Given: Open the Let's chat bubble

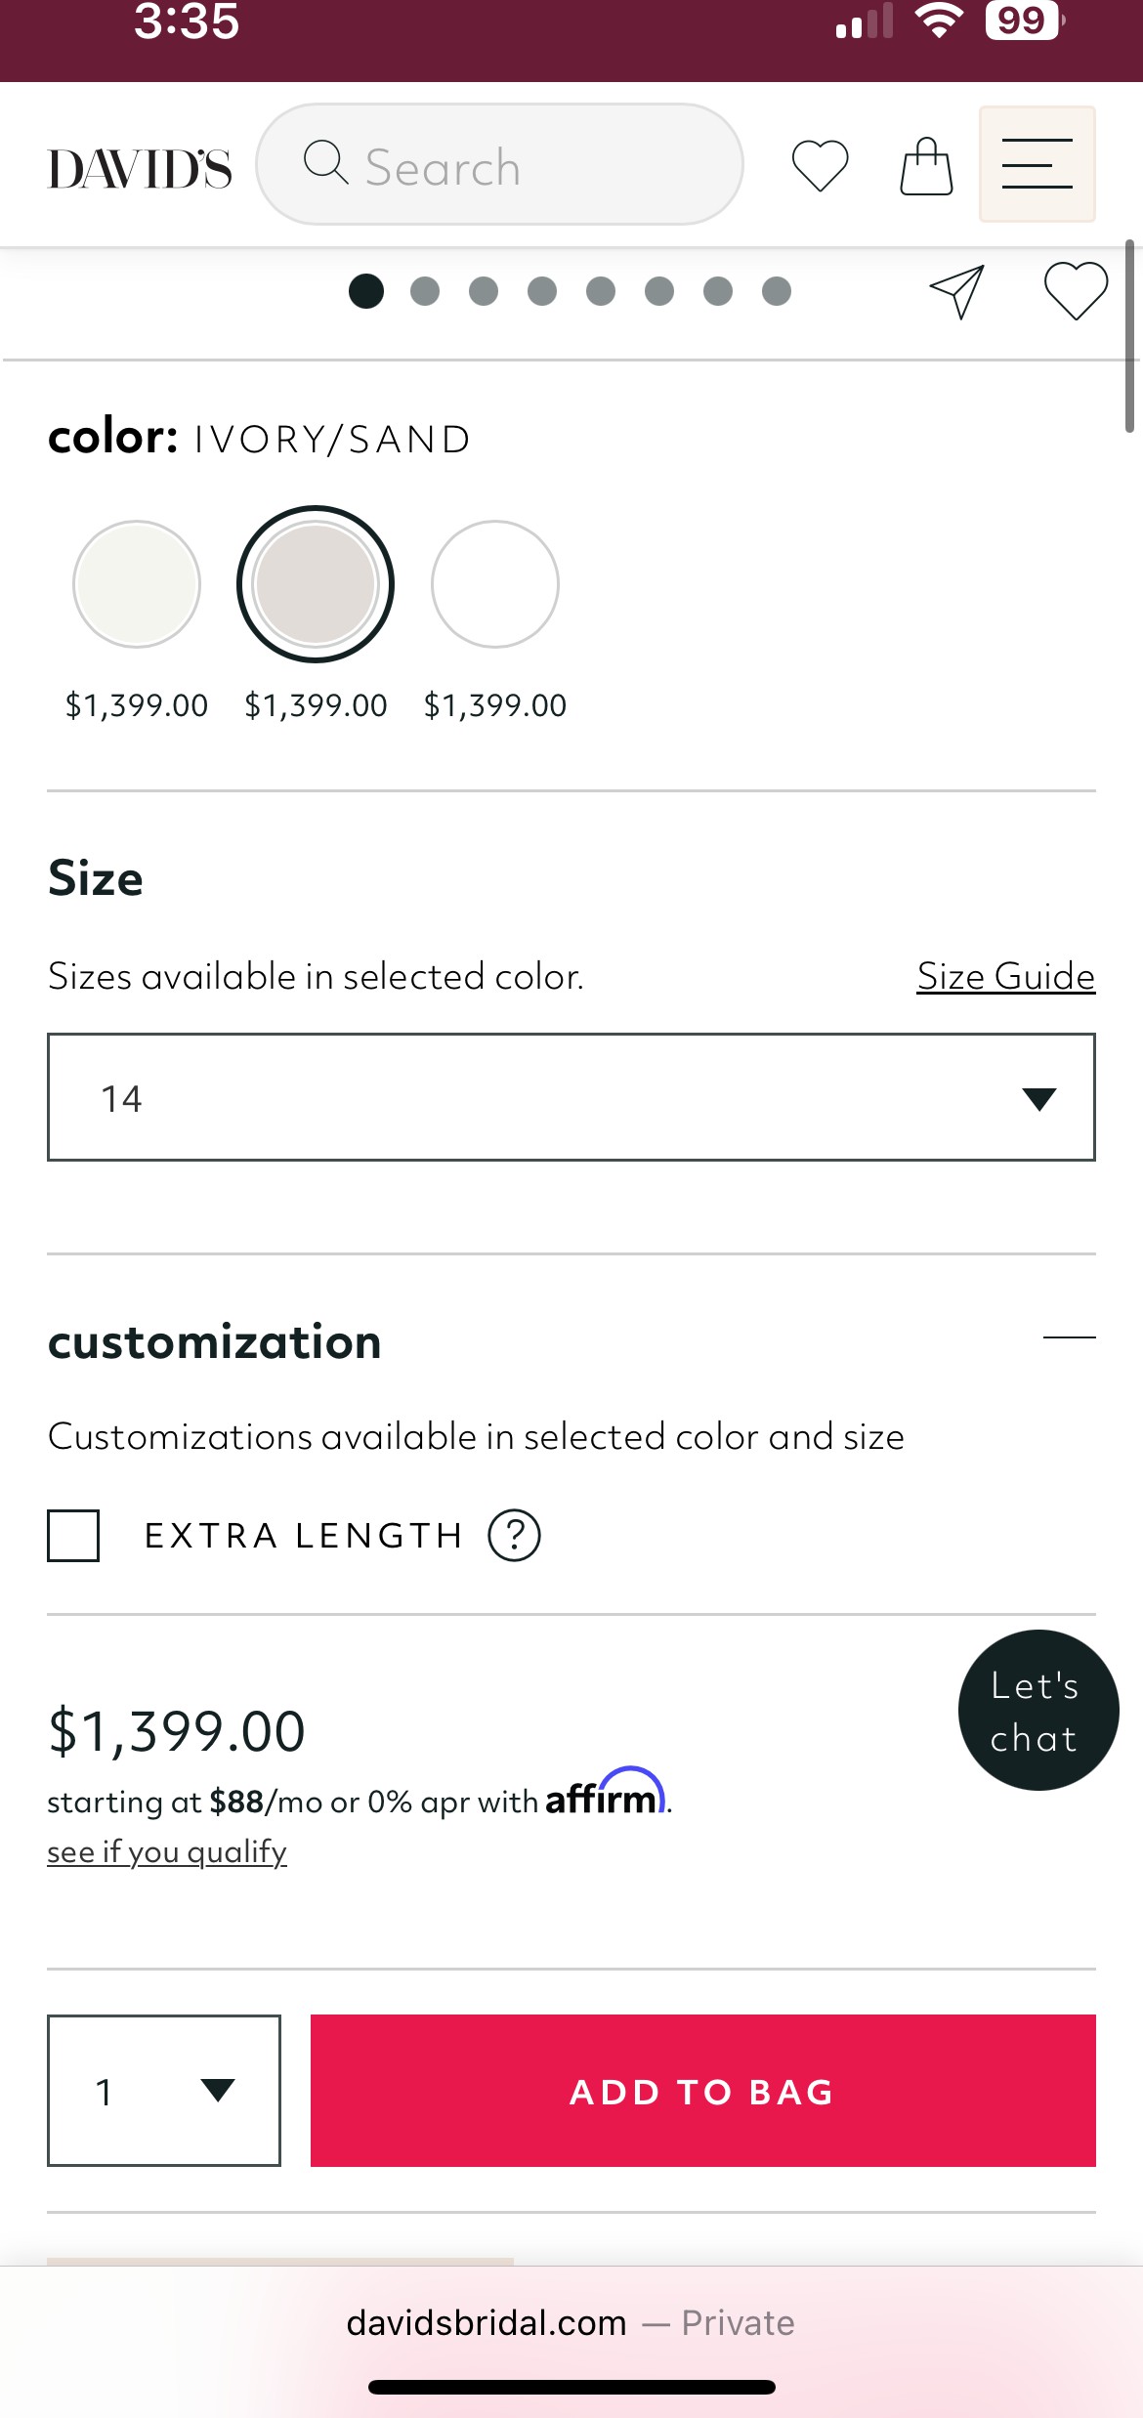Looking at the screenshot, I should point(1038,1711).
